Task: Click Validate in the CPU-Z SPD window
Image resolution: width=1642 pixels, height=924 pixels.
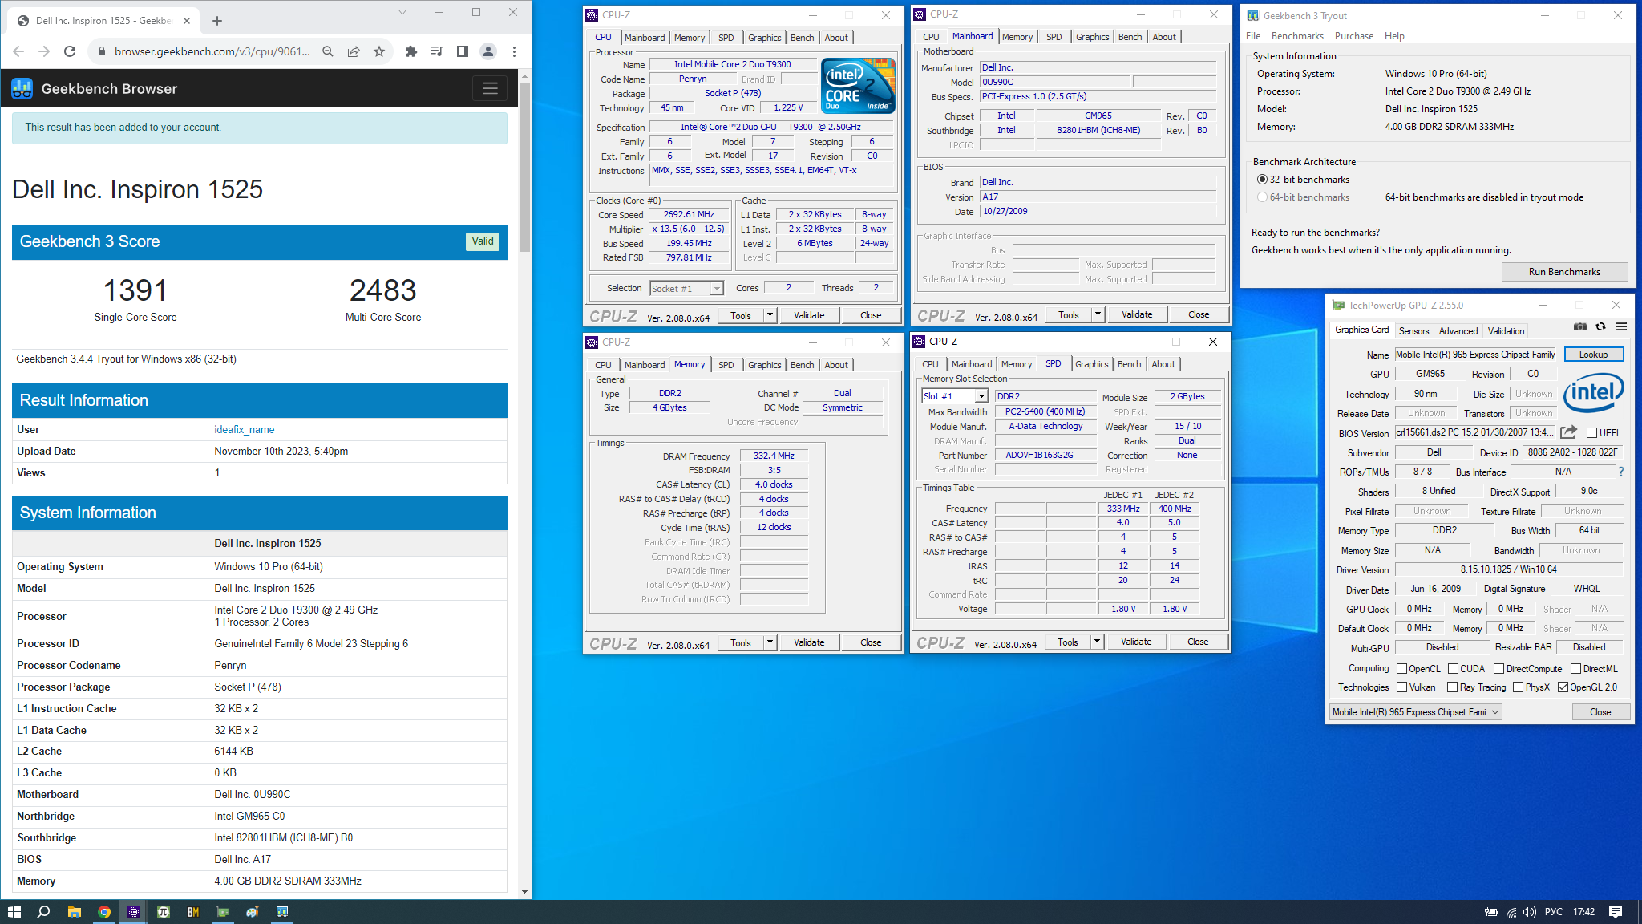Action: pyautogui.click(x=1136, y=642)
